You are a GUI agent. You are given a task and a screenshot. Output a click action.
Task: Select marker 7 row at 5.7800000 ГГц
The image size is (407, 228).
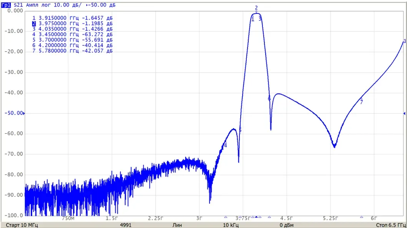click(72, 51)
